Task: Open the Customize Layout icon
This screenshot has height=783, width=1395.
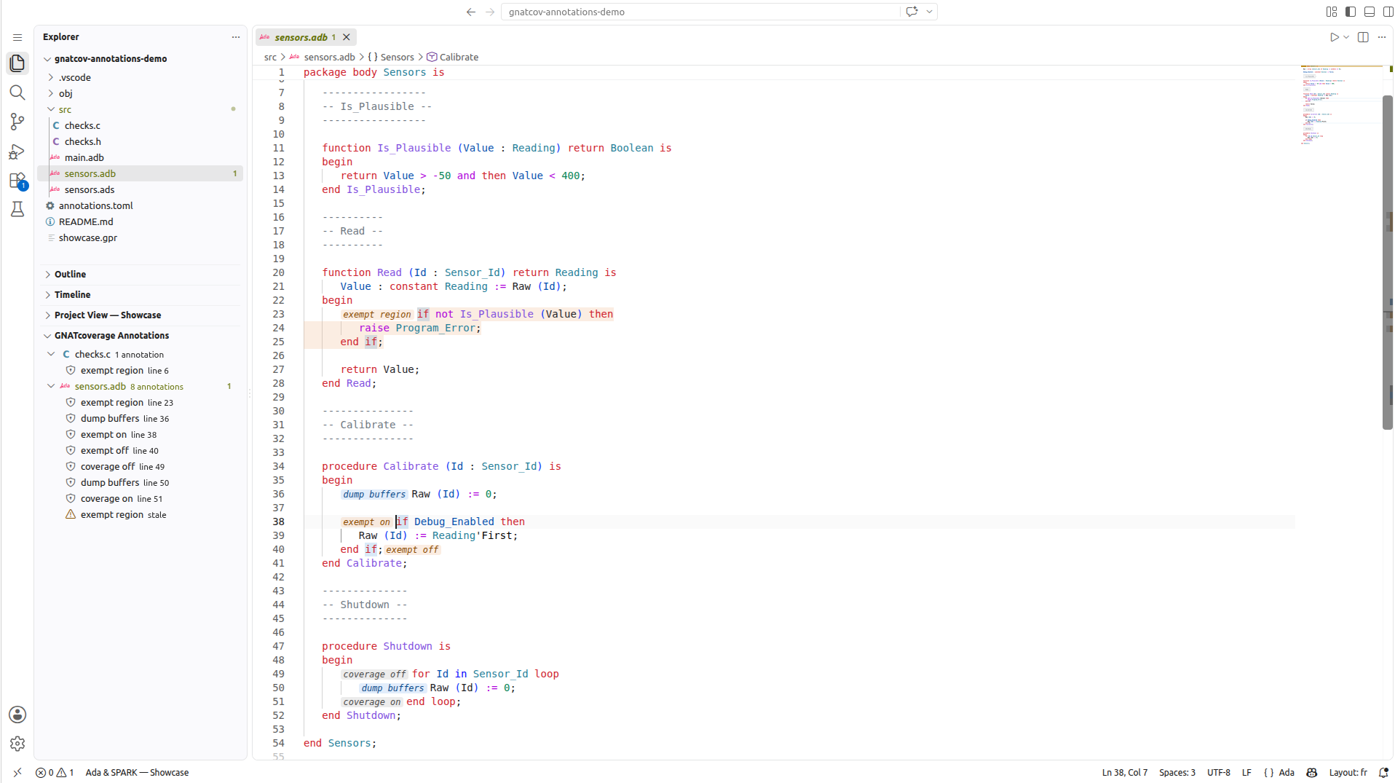Action: [x=1332, y=12]
